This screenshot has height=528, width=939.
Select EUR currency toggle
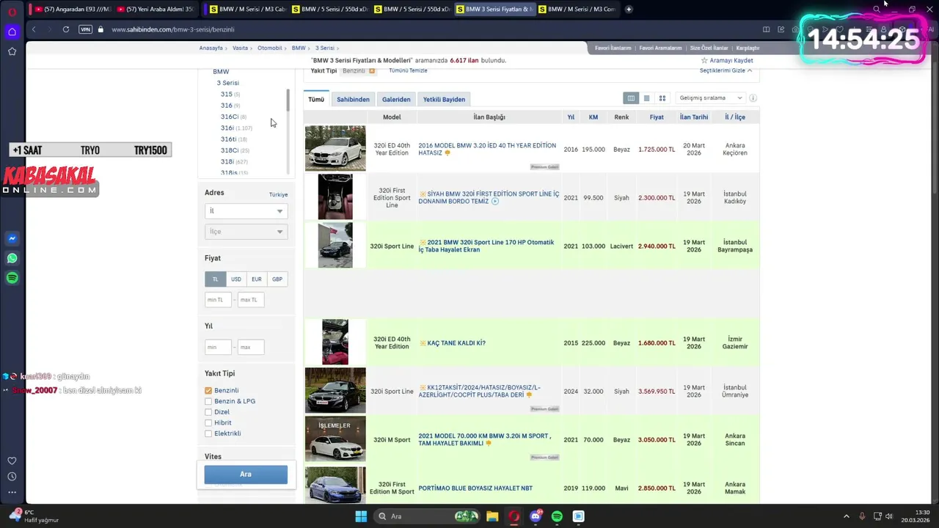tap(256, 279)
